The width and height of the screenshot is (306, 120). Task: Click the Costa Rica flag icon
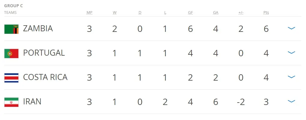pyautogui.click(x=11, y=78)
